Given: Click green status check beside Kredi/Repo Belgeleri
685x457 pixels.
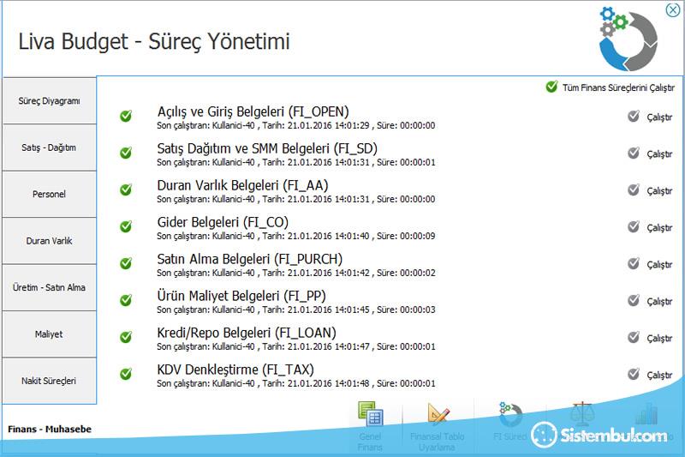Looking at the screenshot, I should point(126,337).
